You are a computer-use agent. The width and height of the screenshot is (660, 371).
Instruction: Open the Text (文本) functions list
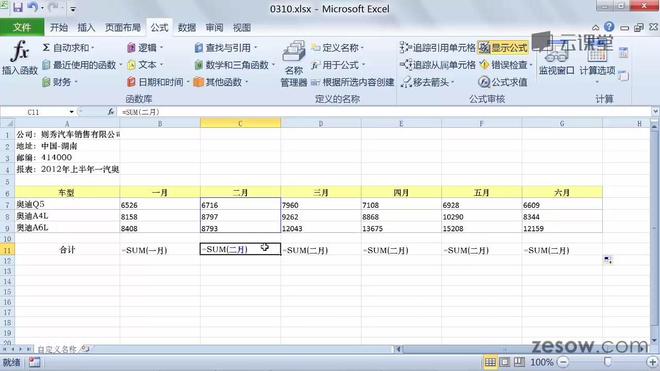pos(145,65)
